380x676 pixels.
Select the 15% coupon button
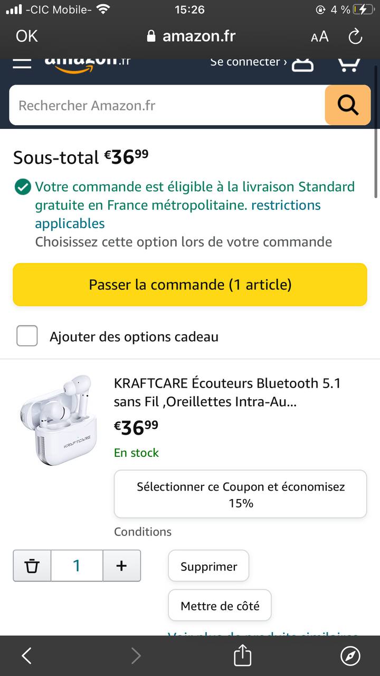click(241, 494)
